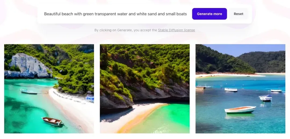Open the Stable Diffusion license link

176,30
